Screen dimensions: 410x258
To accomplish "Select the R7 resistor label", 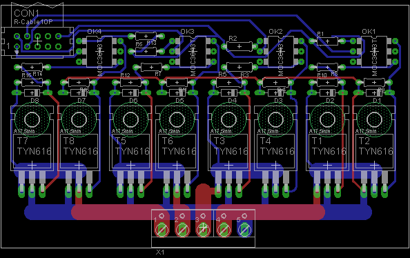I will click(157, 74).
